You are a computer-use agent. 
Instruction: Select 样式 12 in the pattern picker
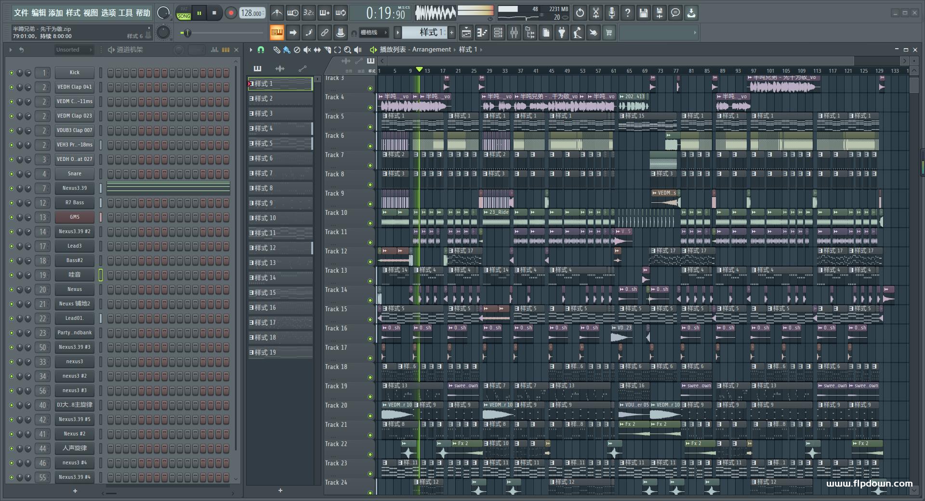click(x=280, y=248)
